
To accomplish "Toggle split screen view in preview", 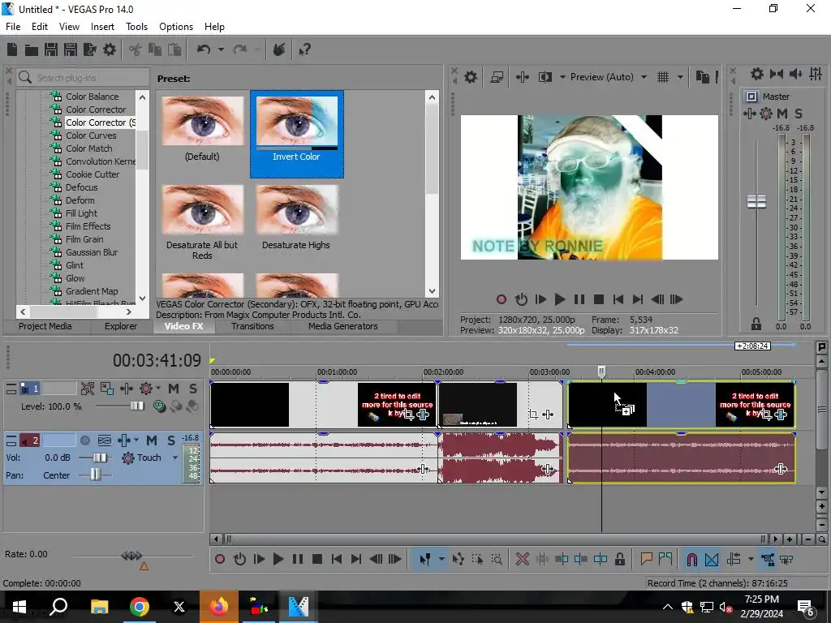I will click(x=545, y=77).
